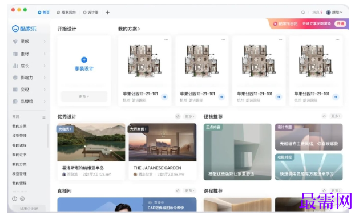
Task: Click the 酷家乐 logo in the sidebar
Action: [x=25, y=29]
